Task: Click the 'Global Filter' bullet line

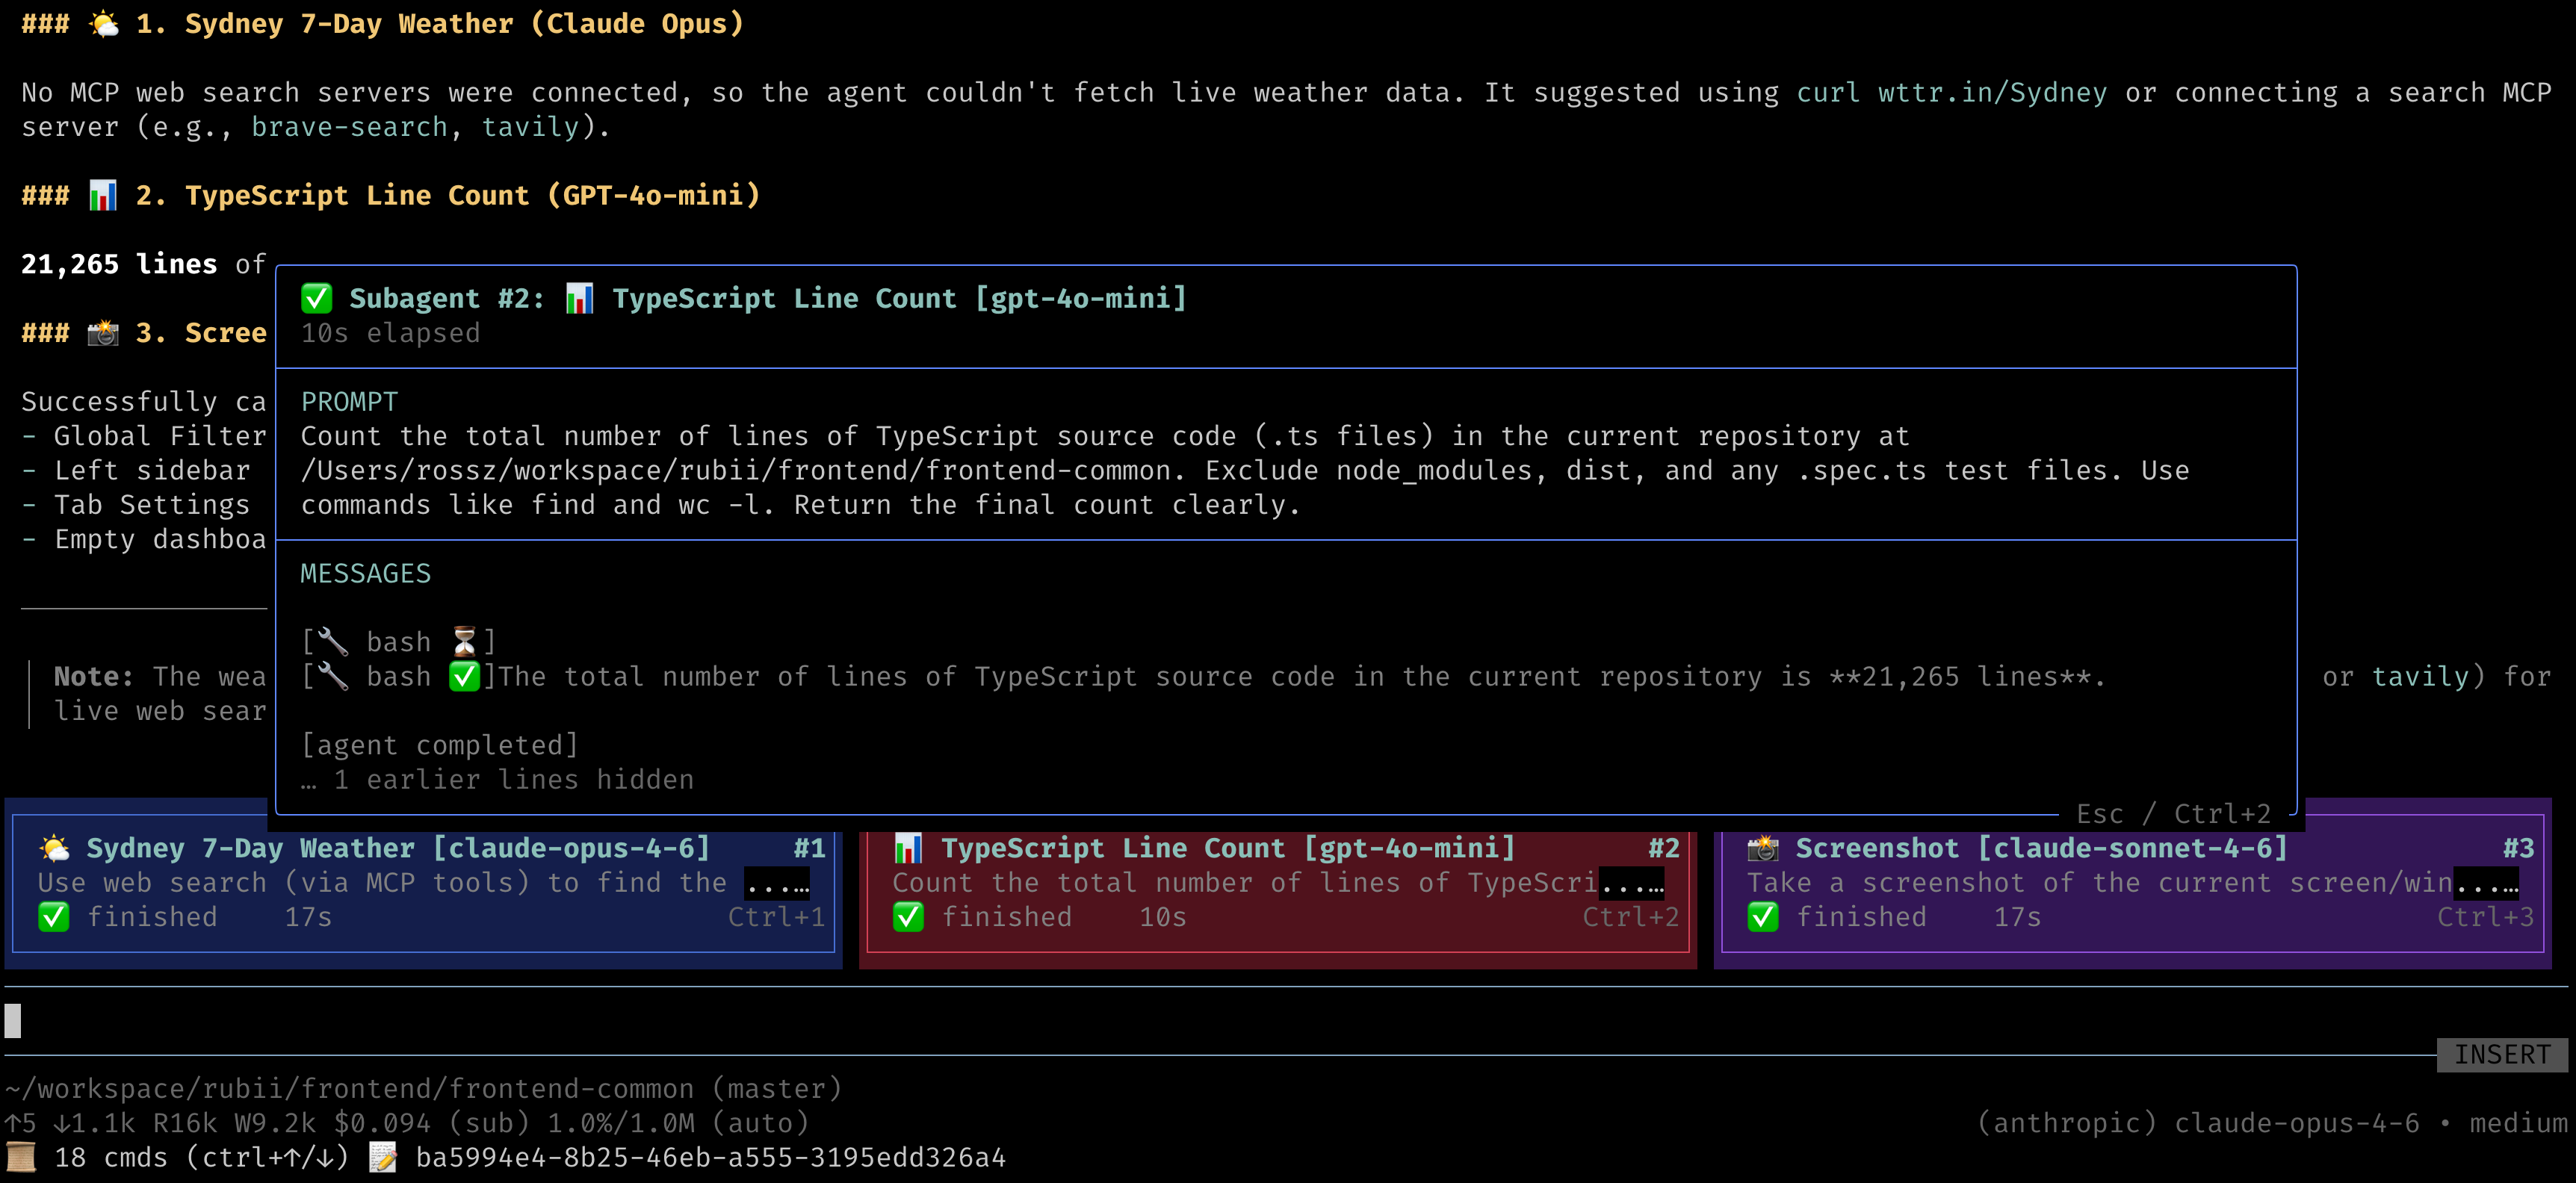Action: click(x=144, y=436)
